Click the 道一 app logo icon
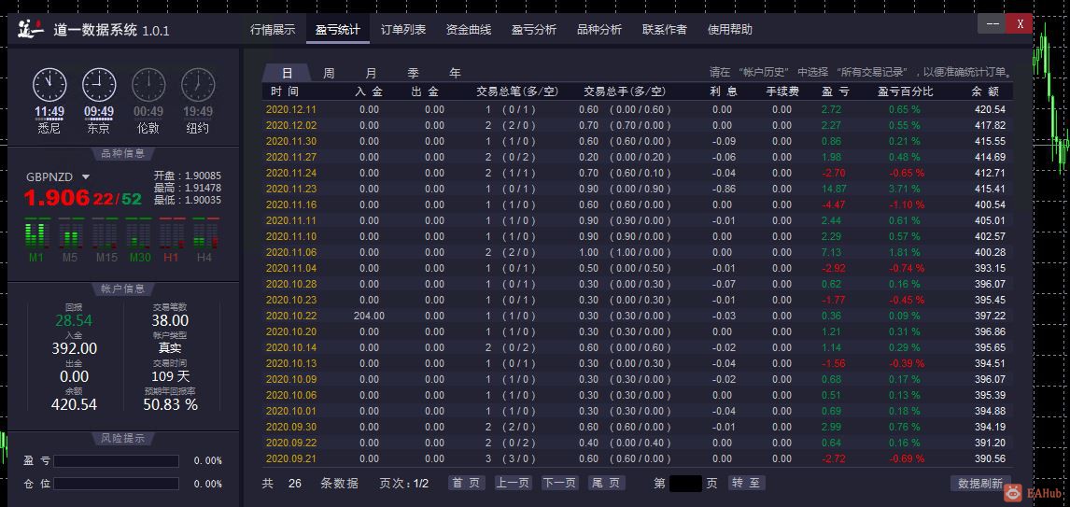Screen dimensions: 1070x507 tap(31, 29)
